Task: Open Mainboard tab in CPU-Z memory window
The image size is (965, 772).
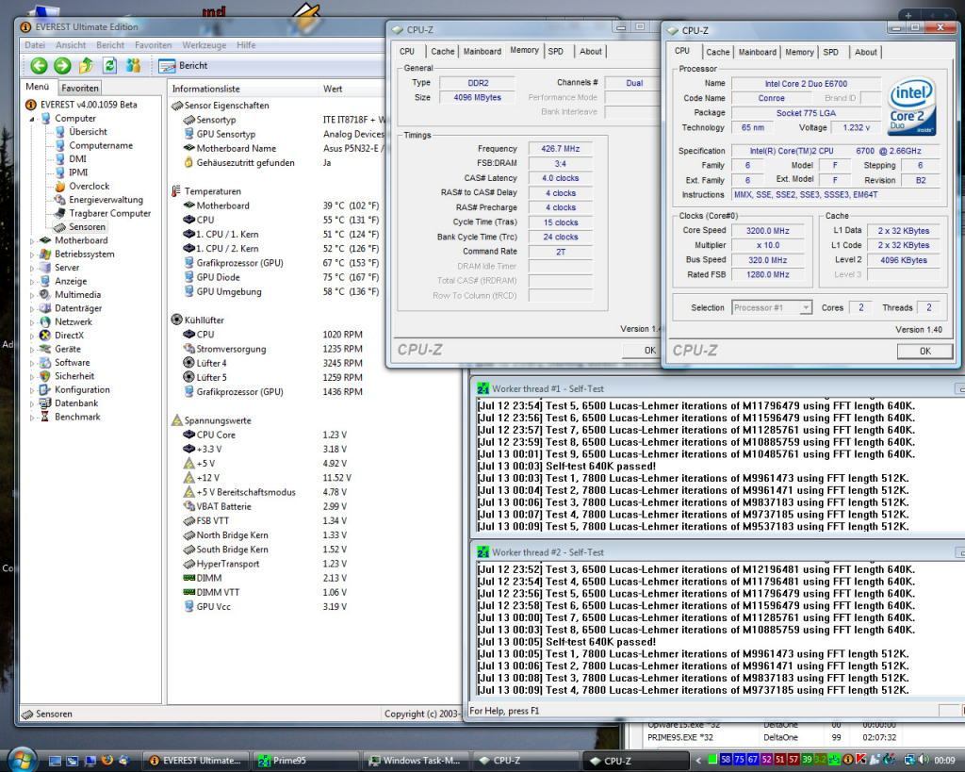Action: tap(482, 52)
